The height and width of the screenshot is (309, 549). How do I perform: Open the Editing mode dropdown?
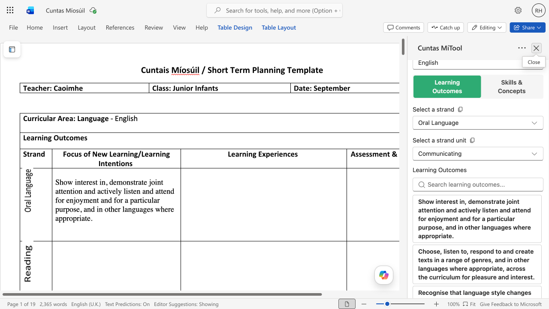(x=487, y=27)
